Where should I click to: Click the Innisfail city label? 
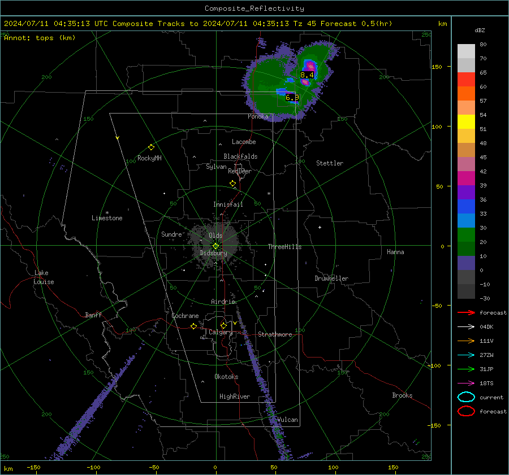coord(228,204)
